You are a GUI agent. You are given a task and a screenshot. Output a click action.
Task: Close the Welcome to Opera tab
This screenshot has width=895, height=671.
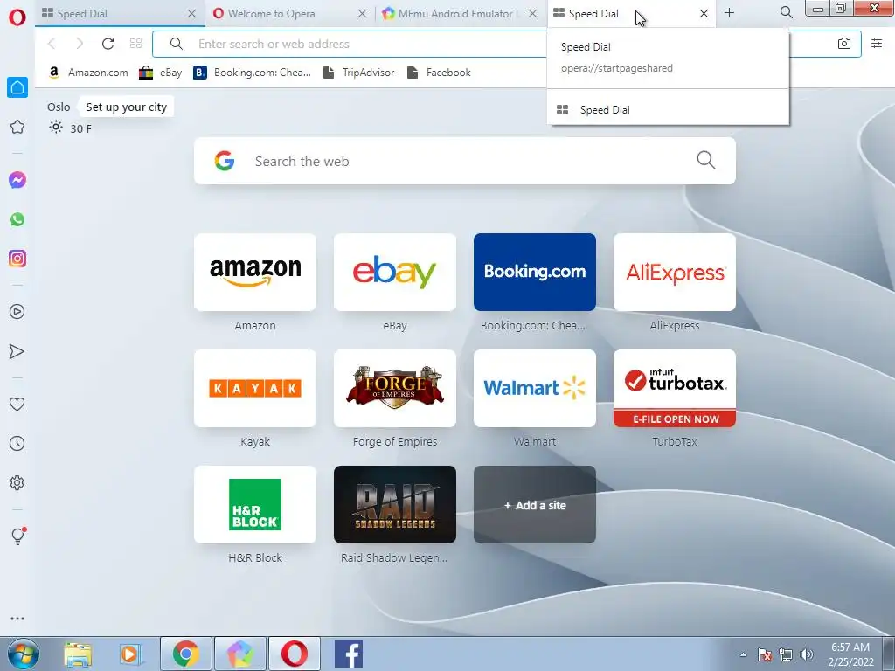click(362, 13)
